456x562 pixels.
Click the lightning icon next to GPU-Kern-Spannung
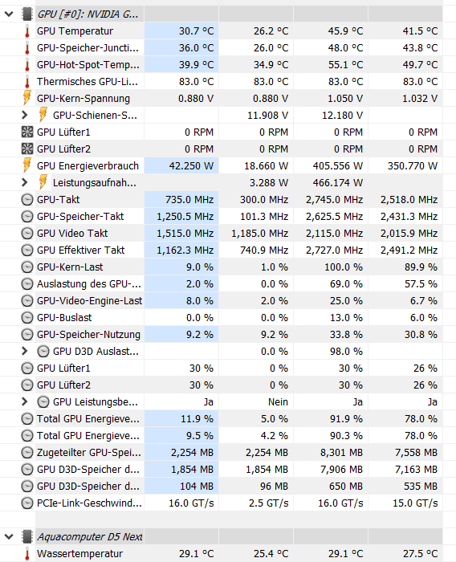tap(27, 98)
